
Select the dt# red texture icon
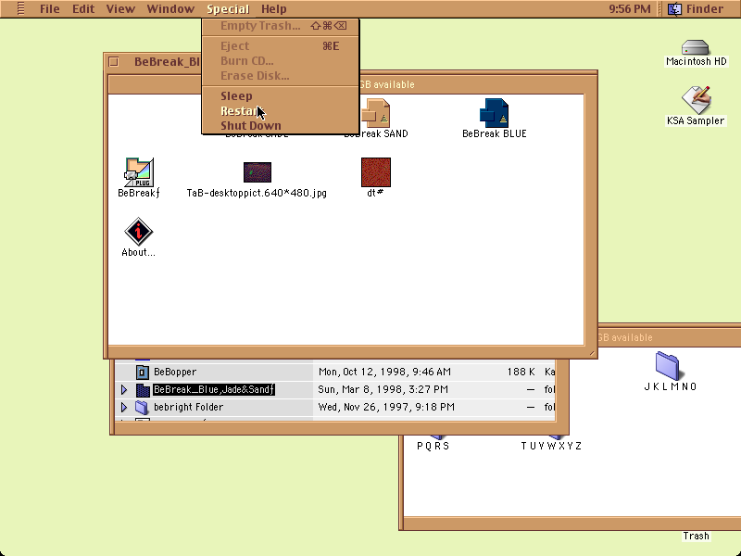point(376,172)
